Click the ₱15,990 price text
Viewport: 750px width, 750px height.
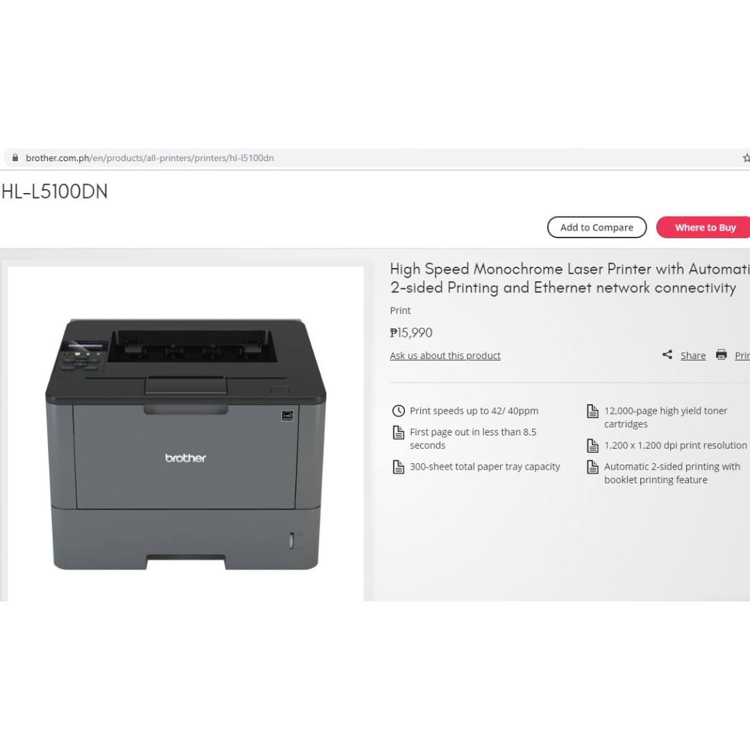pos(411,333)
